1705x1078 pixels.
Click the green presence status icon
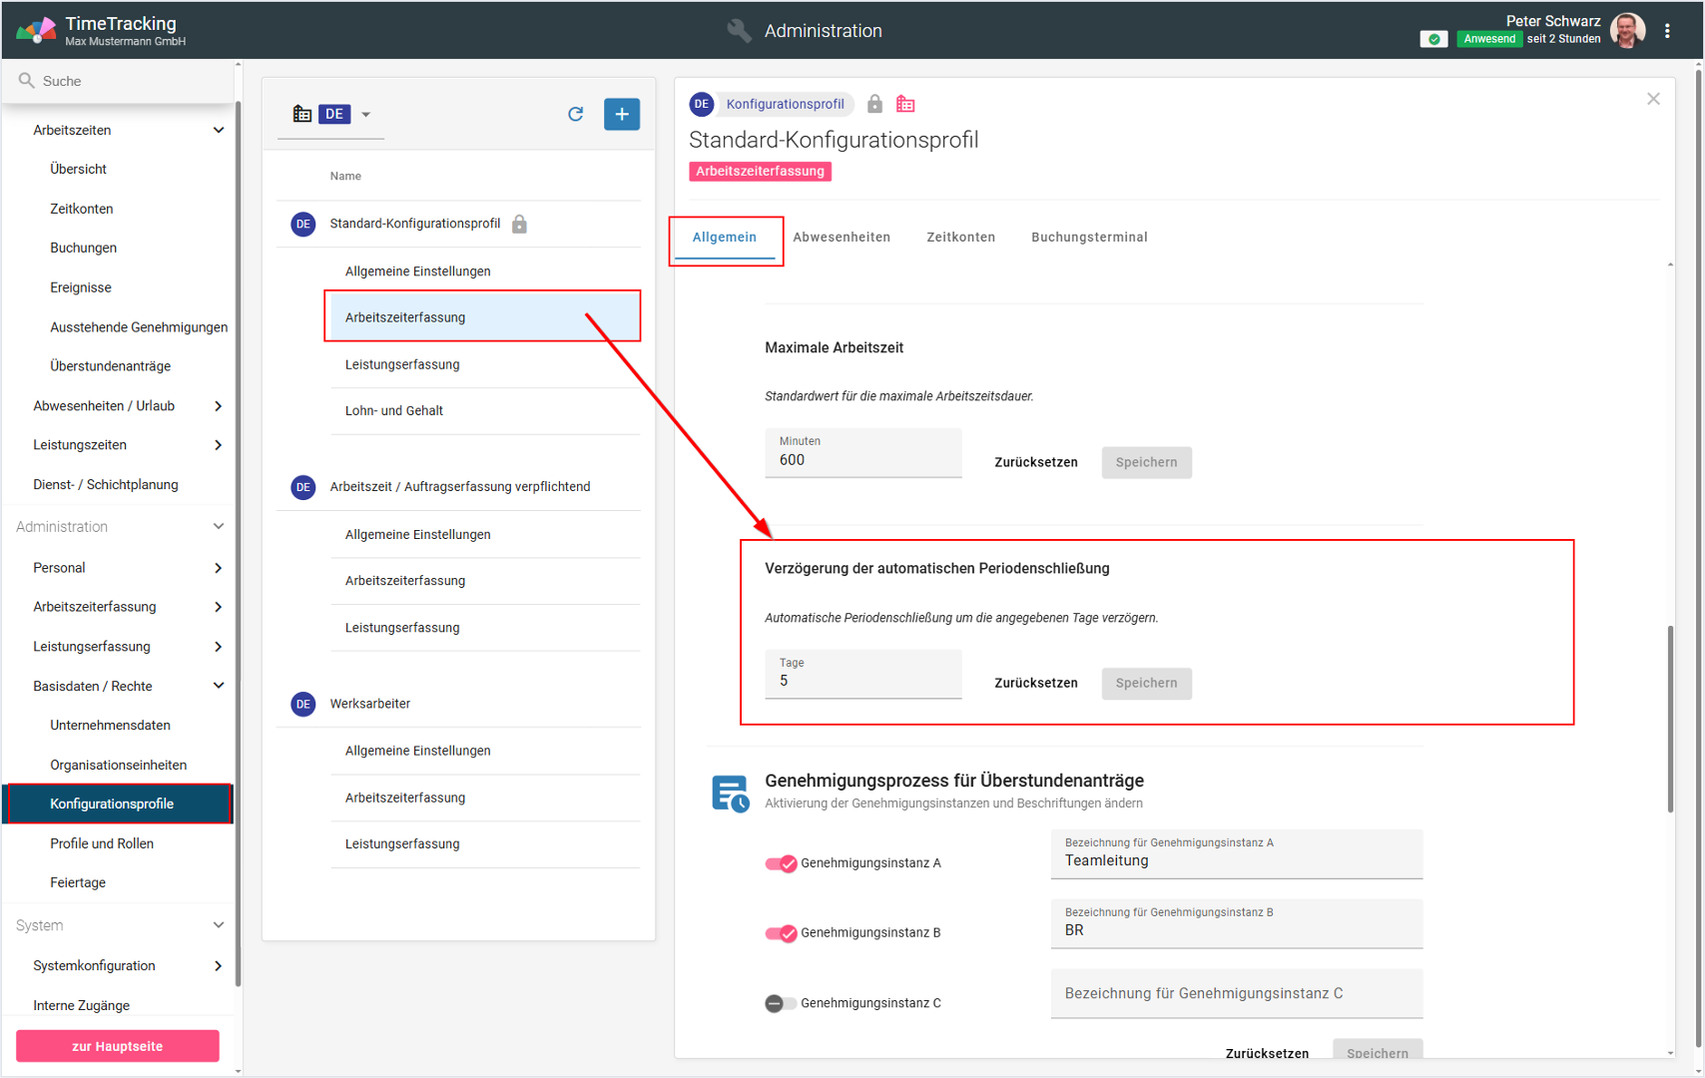[1433, 39]
